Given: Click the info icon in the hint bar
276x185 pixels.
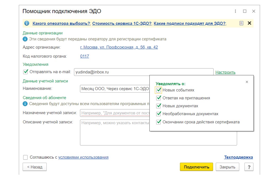Looking at the screenshot, I should (x=27, y=23).
